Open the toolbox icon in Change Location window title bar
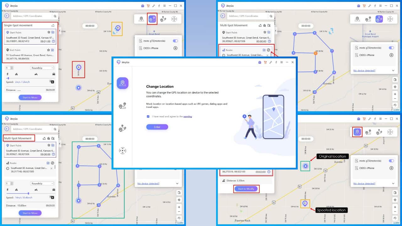402x226 pixels. coord(260,62)
